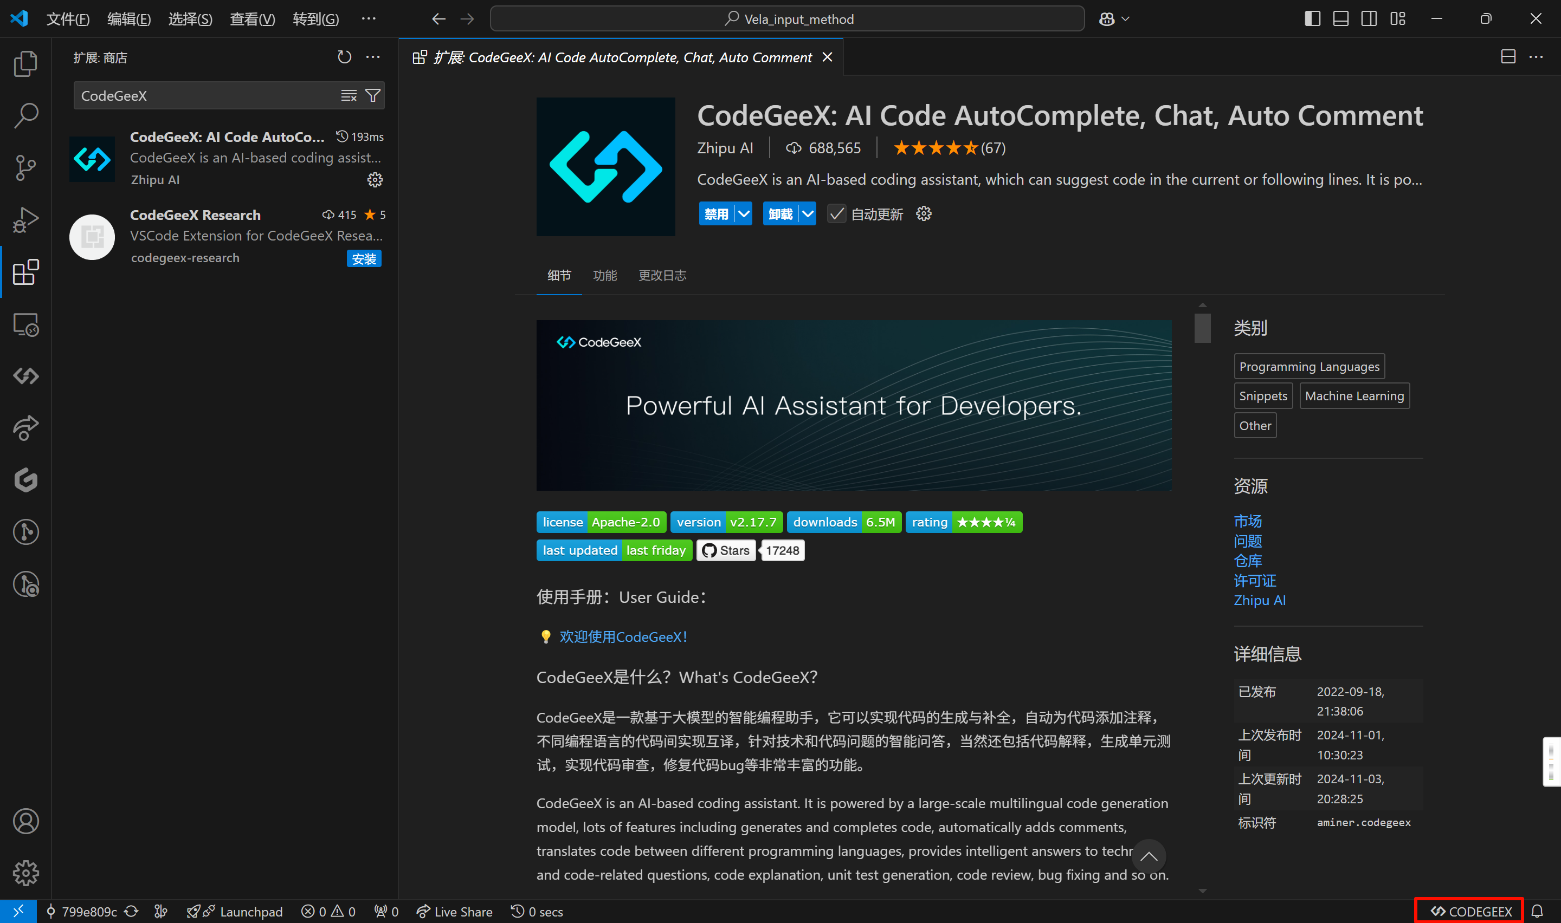Disable the CodeGeeX extension
Image resolution: width=1561 pixels, height=923 pixels.
tap(717, 214)
